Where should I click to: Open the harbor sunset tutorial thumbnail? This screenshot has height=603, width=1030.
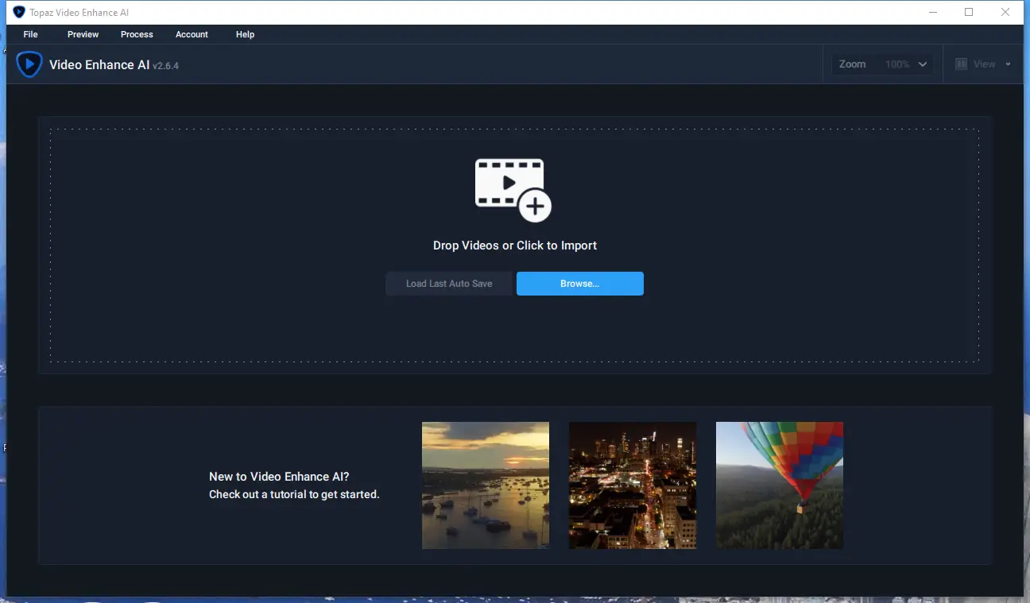pyautogui.click(x=486, y=485)
